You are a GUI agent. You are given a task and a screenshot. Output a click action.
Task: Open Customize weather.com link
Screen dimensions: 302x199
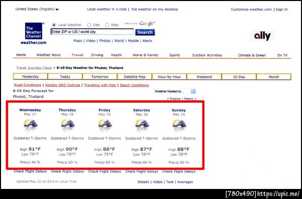[251, 10]
